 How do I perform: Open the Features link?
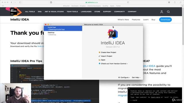pos(136,20)
